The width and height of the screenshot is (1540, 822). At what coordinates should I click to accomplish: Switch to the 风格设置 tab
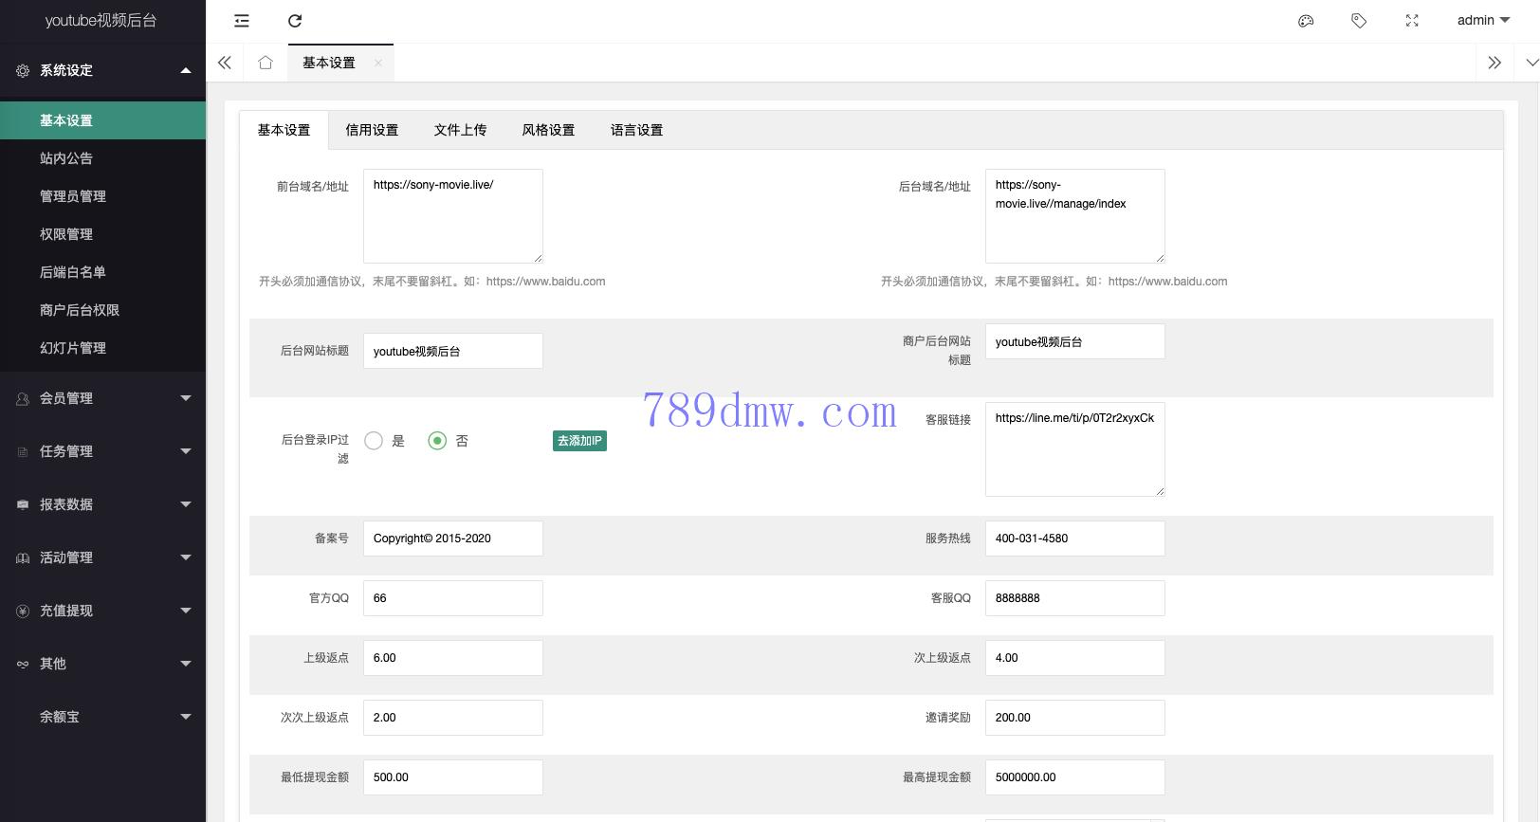548,131
